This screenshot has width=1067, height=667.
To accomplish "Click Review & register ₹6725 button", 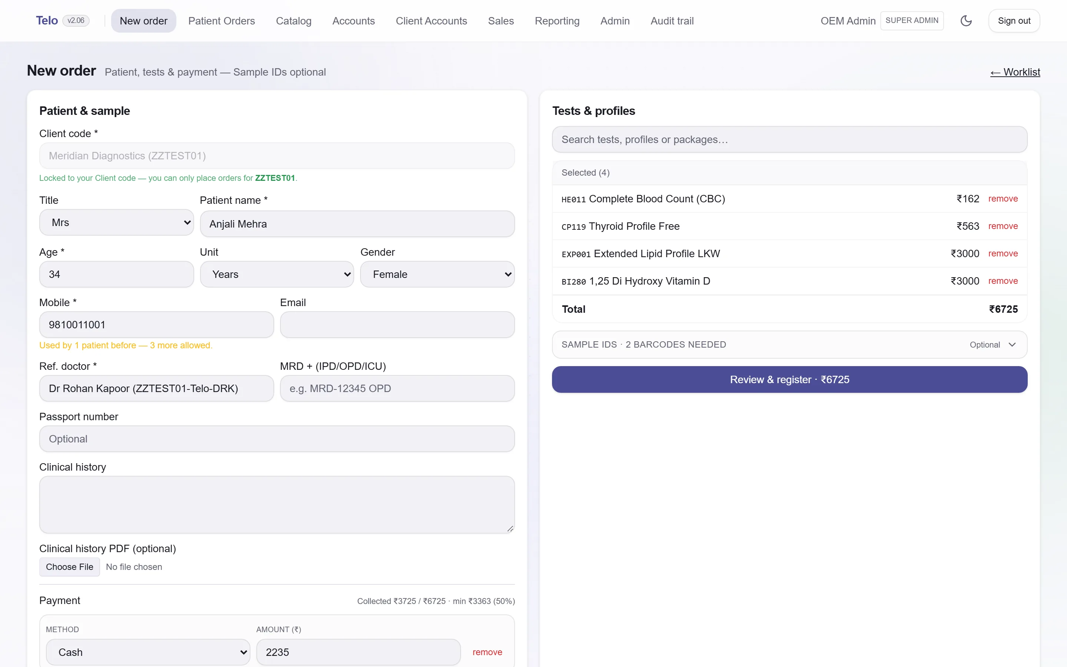I will pos(789,379).
